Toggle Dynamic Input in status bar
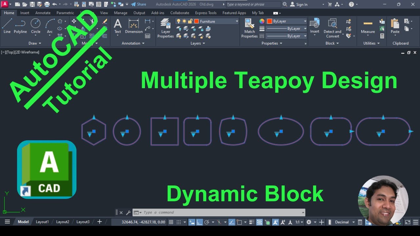Viewport: 420px width, 236px height. click(x=192, y=222)
